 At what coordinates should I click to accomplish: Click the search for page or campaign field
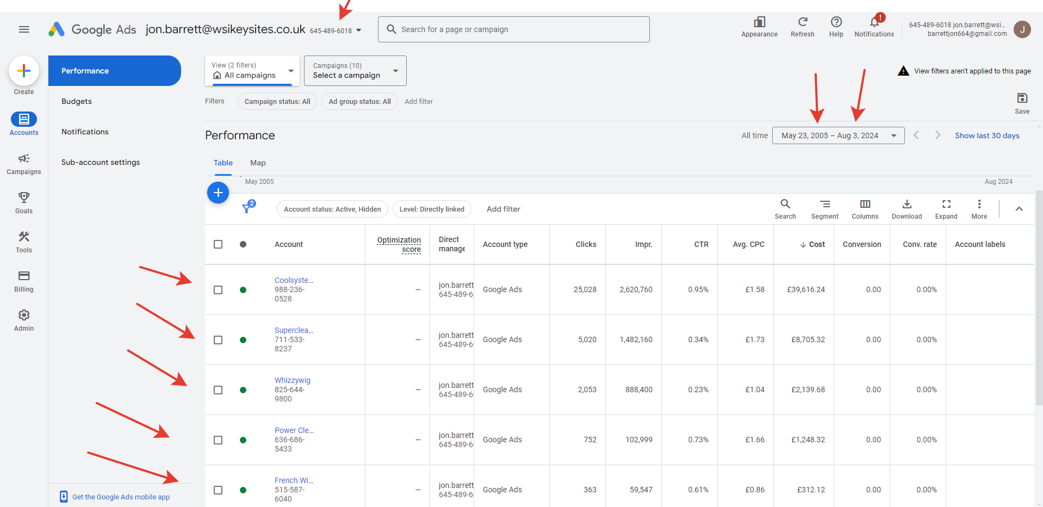coord(514,29)
